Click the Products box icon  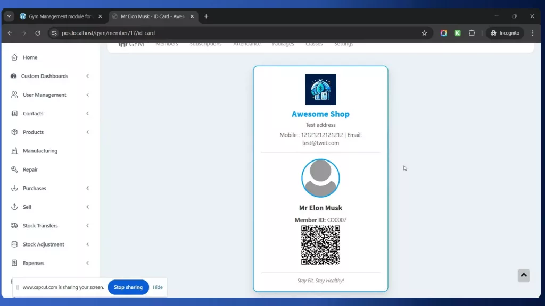(x=14, y=132)
